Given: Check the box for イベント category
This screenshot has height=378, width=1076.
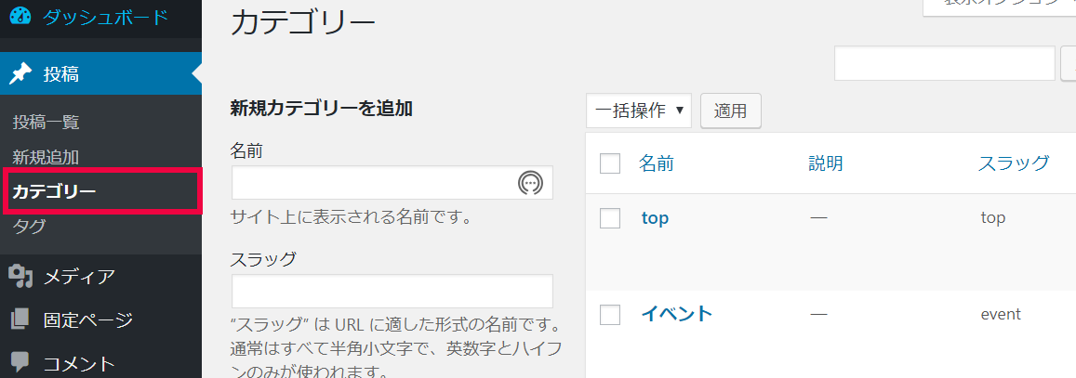Looking at the screenshot, I should (610, 314).
